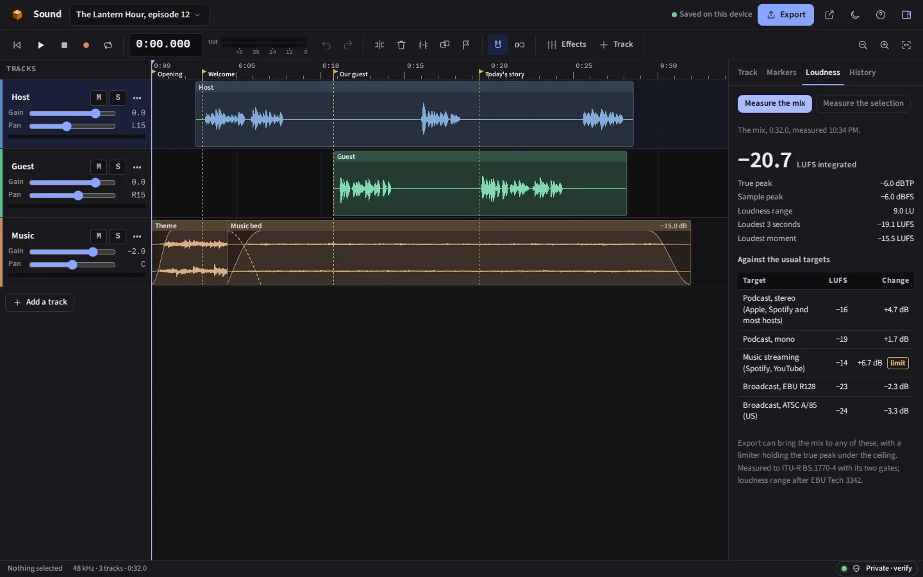Switch to the Markers tab

point(781,72)
